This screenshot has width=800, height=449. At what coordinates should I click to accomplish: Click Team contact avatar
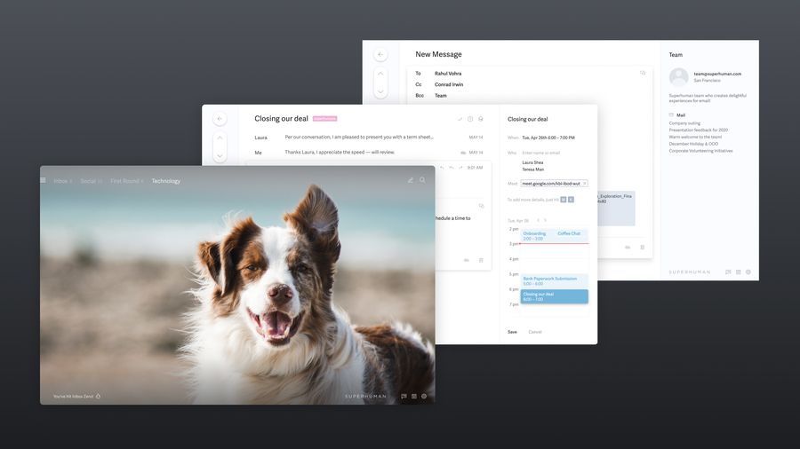click(678, 77)
